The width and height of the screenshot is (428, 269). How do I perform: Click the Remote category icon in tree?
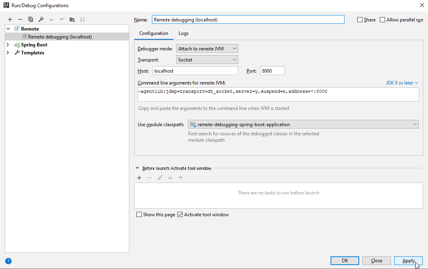(17, 29)
